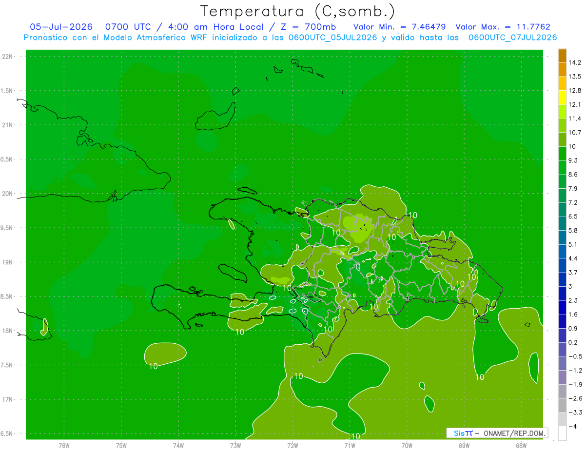The height and width of the screenshot is (452, 585).
Task: Click the 76W longitude axis label
Action: [x=64, y=445]
